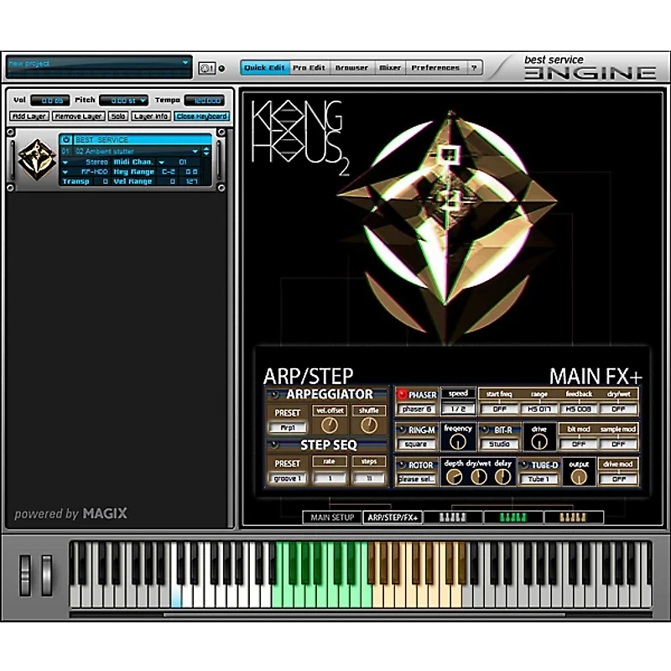
Task: Enable the ARPEGGIATOR power switch
Action: click(x=273, y=394)
